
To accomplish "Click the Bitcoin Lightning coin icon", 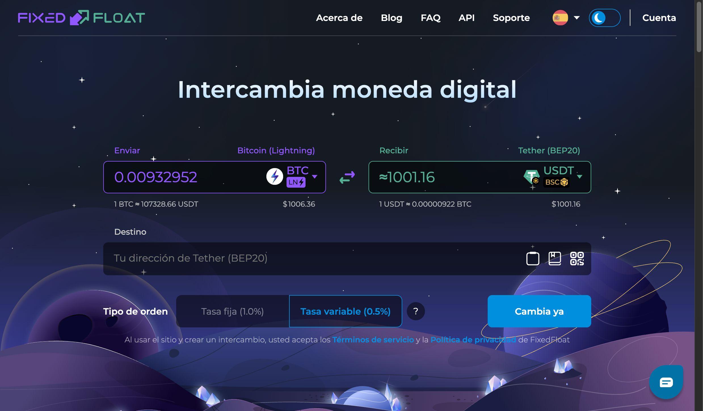I will pos(274,177).
